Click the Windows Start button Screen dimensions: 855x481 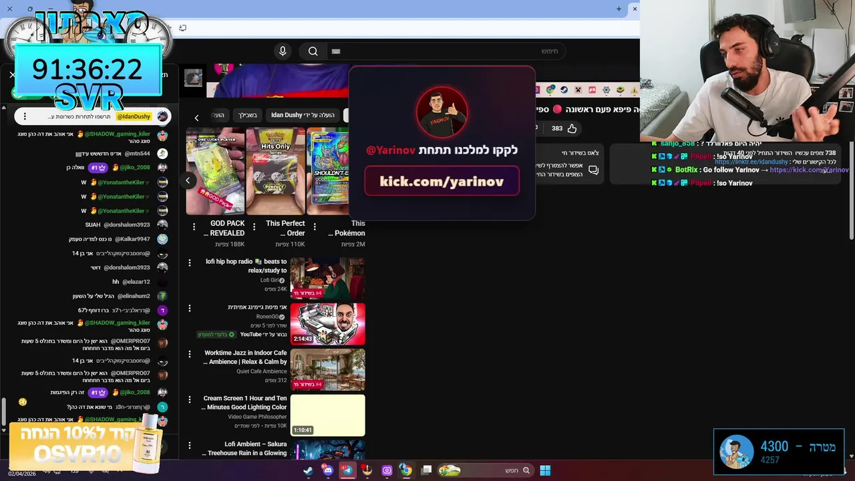[x=545, y=470]
